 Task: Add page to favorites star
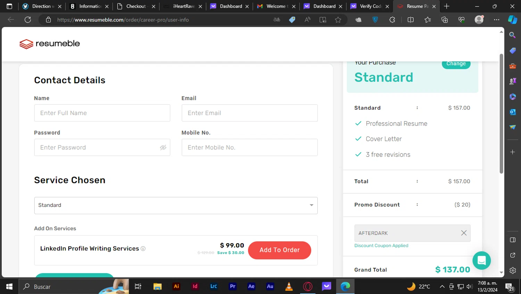(338, 20)
